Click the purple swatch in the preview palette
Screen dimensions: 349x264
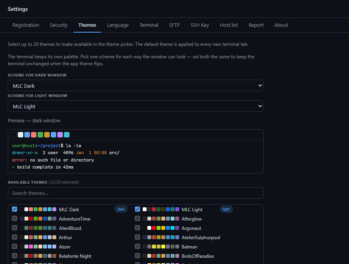coord(60,135)
